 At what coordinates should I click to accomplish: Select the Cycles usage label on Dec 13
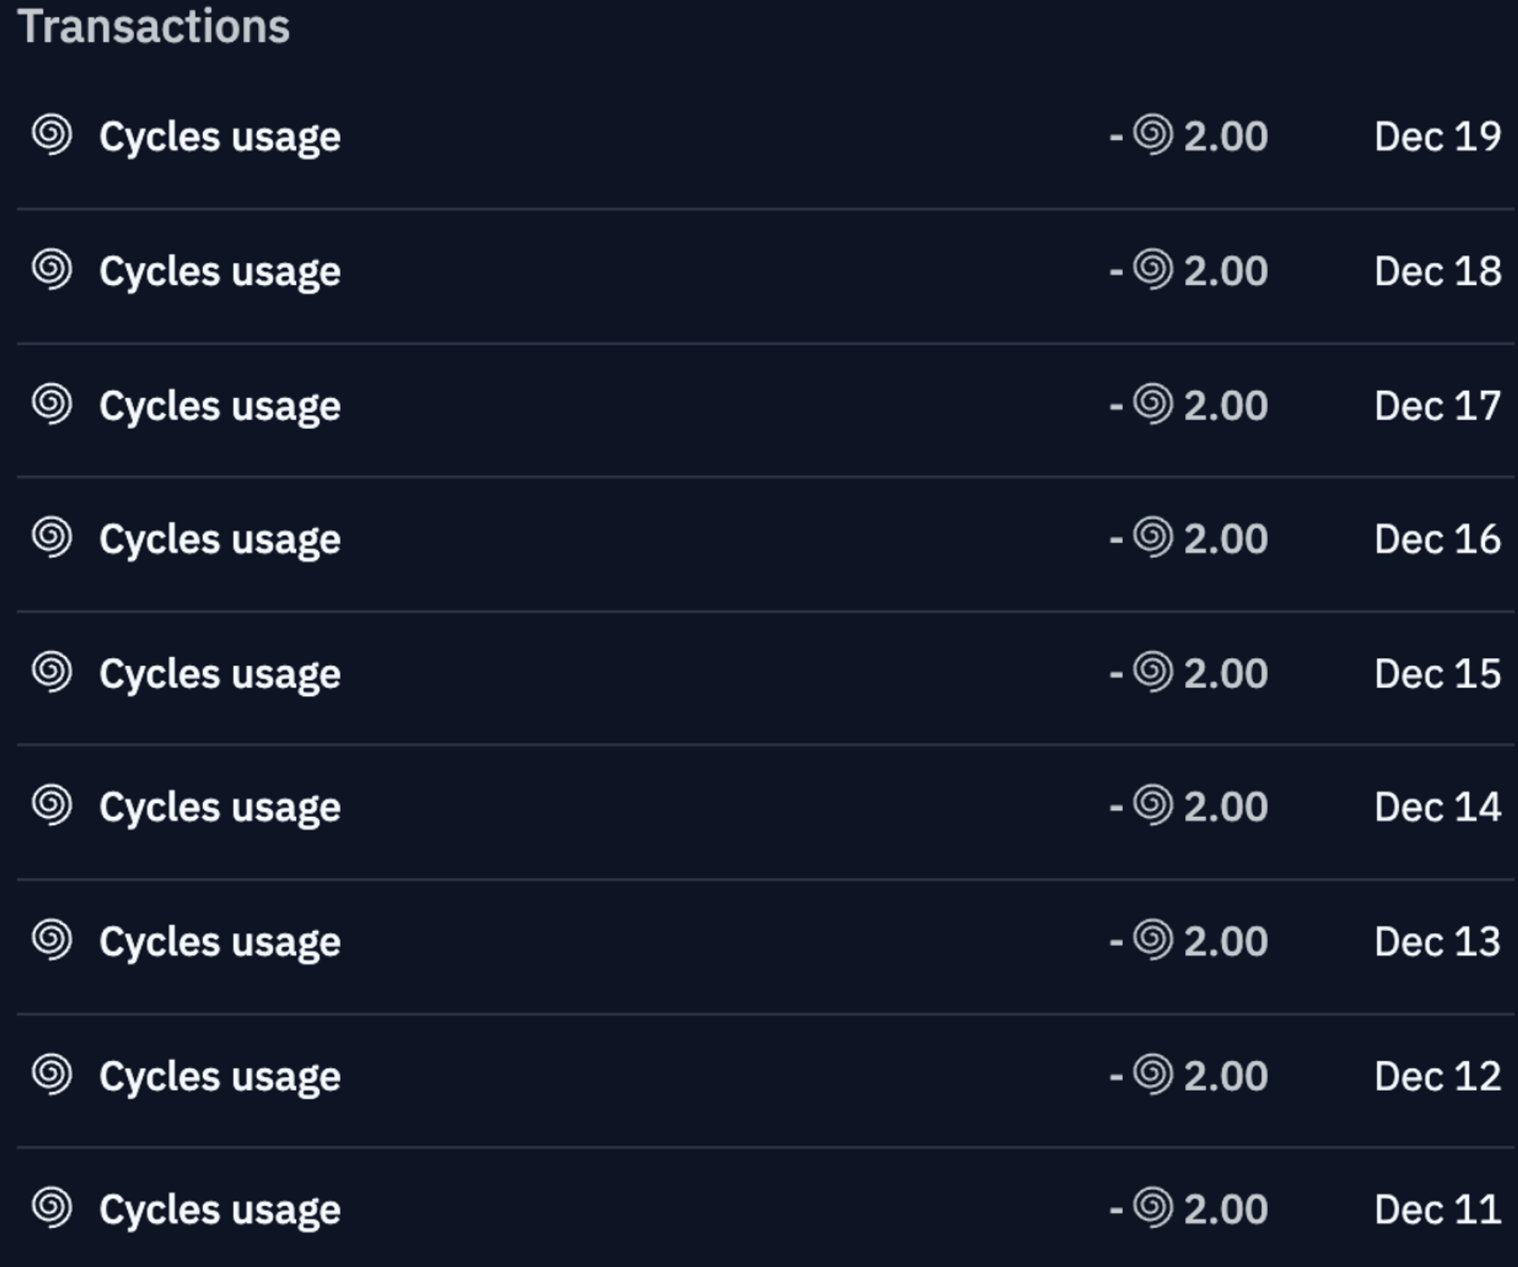point(220,942)
